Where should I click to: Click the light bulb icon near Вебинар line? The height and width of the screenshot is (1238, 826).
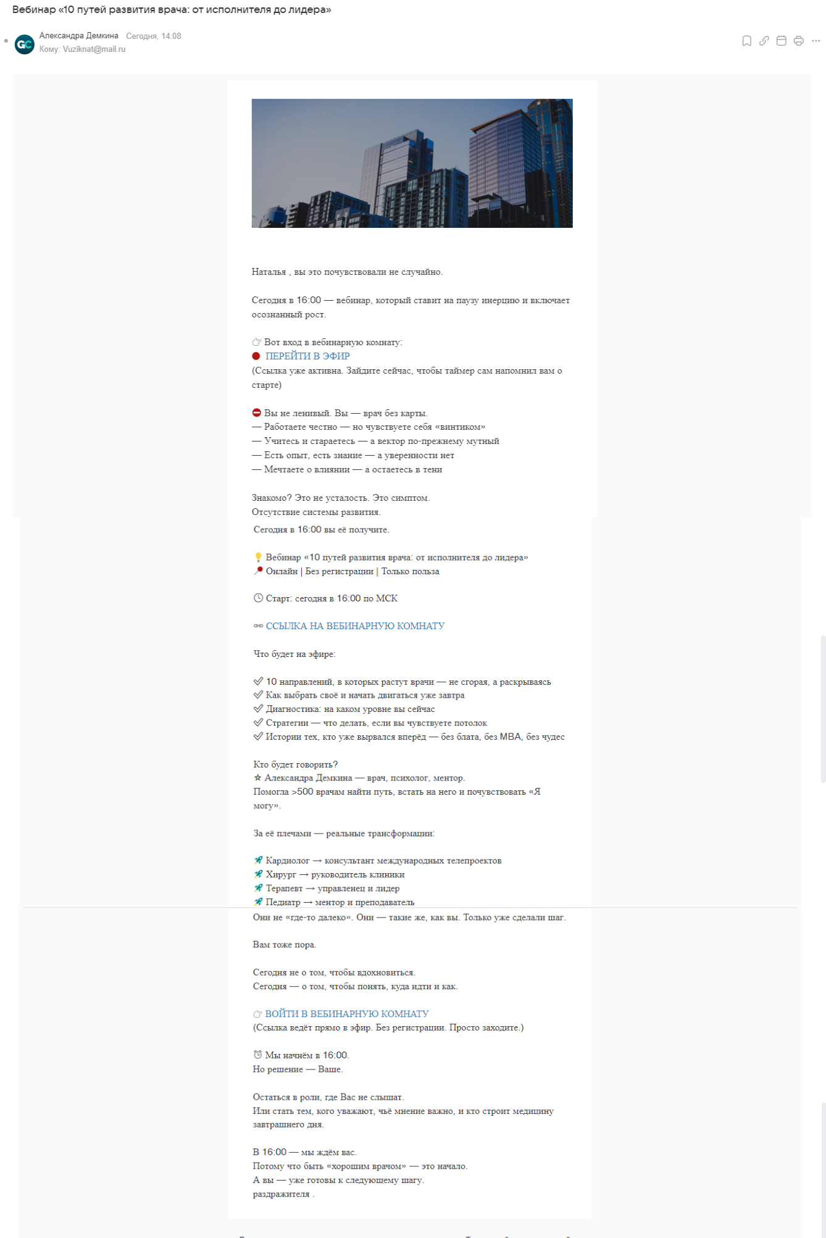[x=258, y=558]
